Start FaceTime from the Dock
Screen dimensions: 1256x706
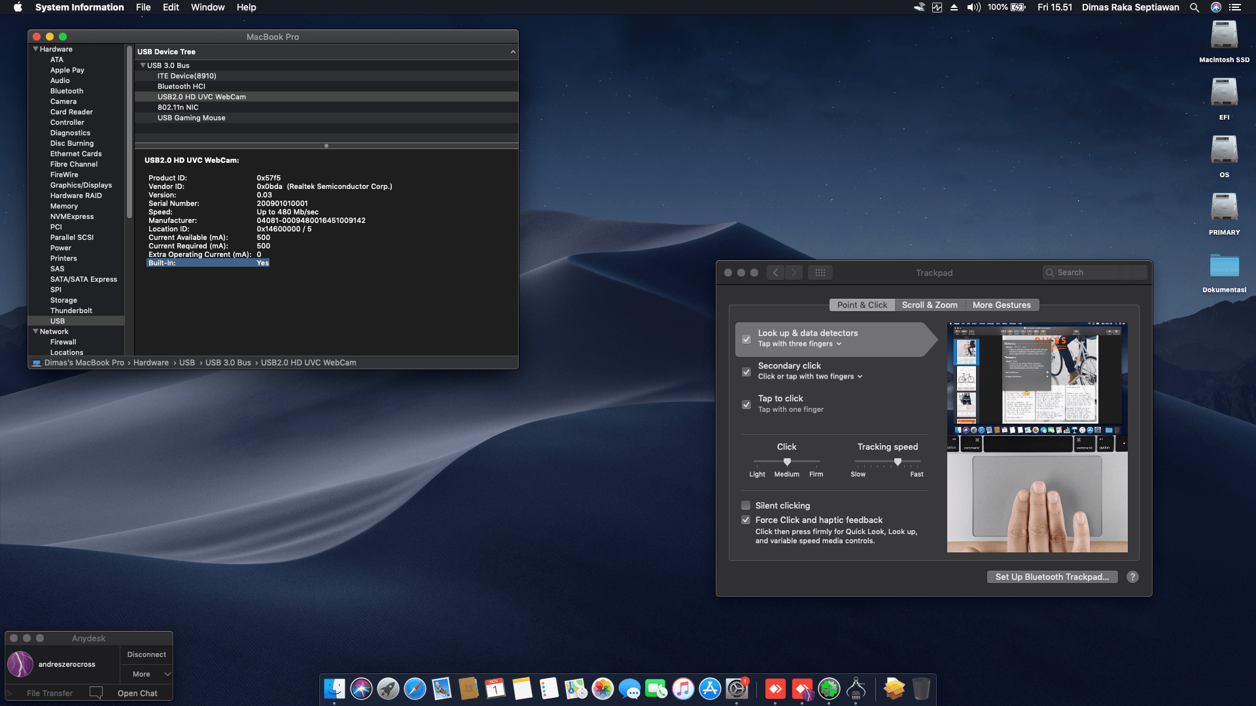[x=656, y=688]
